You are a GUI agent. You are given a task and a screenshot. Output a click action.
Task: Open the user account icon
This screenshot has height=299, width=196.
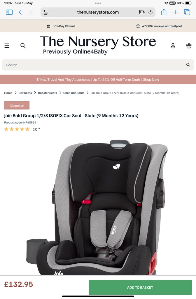point(173,46)
